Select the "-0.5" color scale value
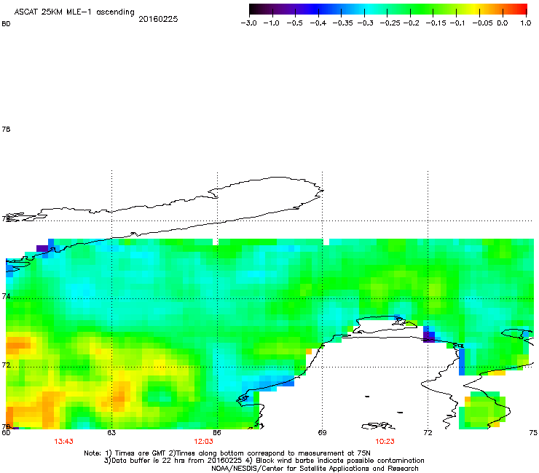Image resolution: width=539 pixels, height=473 pixels. 294,23
